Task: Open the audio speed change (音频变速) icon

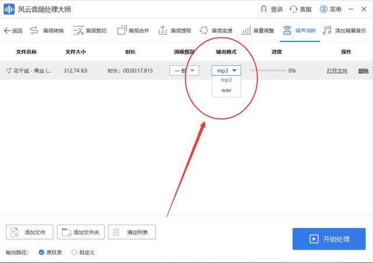Action: [x=204, y=30]
